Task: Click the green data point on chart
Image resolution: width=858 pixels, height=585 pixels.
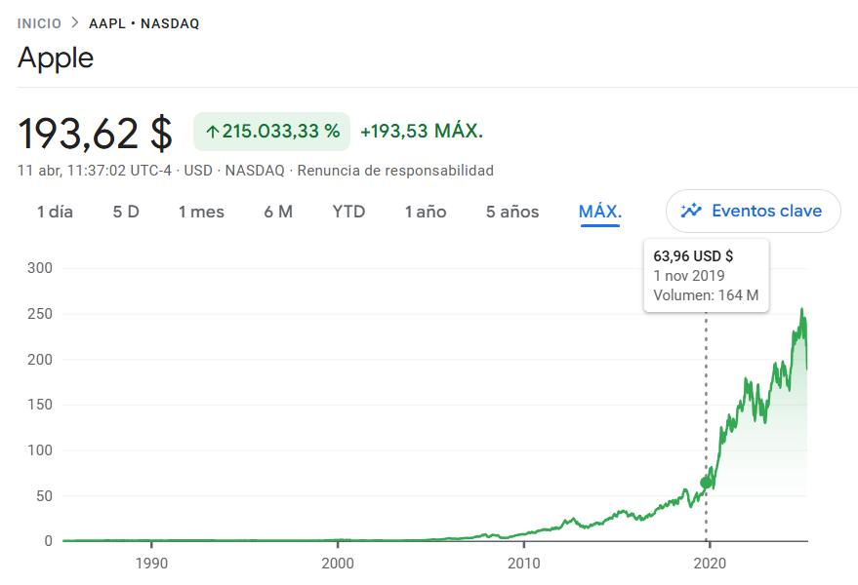Action: coord(707,483)
